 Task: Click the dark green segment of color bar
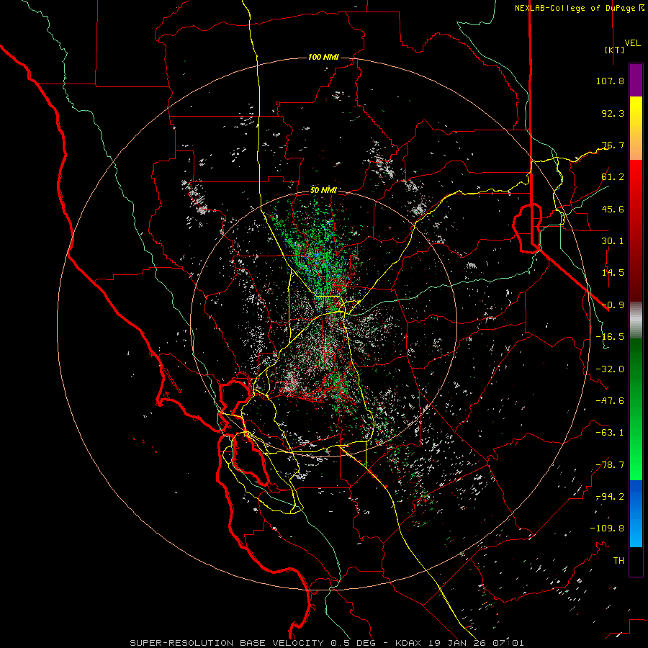(636, 372)
